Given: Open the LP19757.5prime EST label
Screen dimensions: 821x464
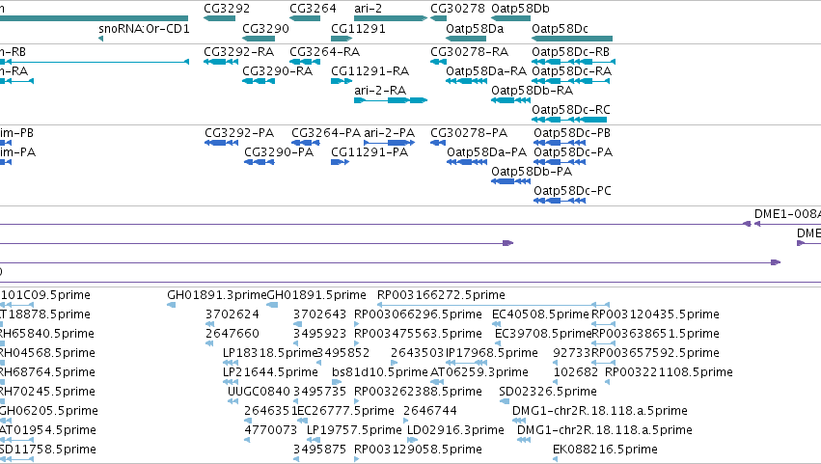Looking at the screenshot, I should [x=354, y=430].
